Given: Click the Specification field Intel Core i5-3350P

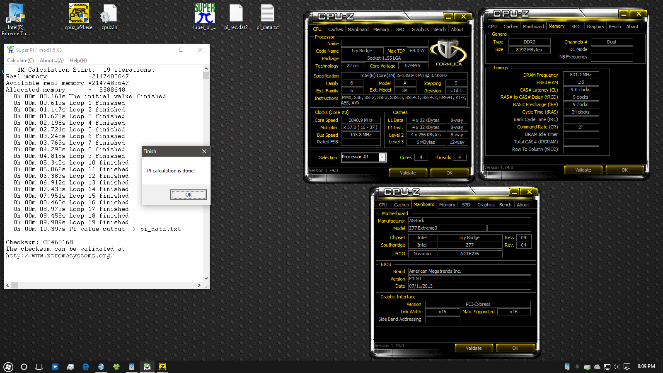Looking at the screenshot, I should [404, 75].
